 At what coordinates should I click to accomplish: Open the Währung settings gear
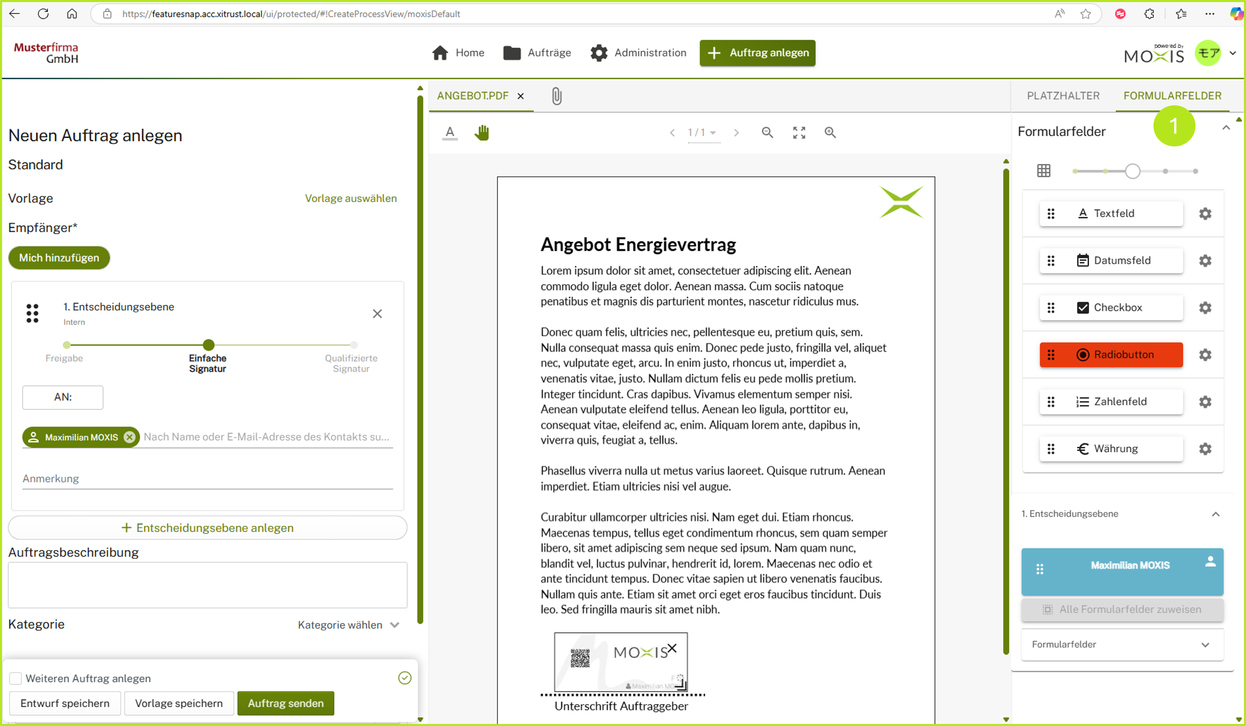pos(1205,448)
